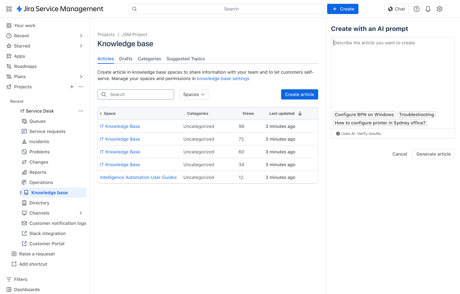Image resolution: width=460 pixels, height=294 pixels.
Task: Click the JSM Project breadcrumb link
Action: pos(134,34)
